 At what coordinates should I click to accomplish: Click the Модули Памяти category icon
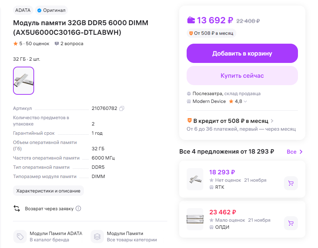coord(97,237)
